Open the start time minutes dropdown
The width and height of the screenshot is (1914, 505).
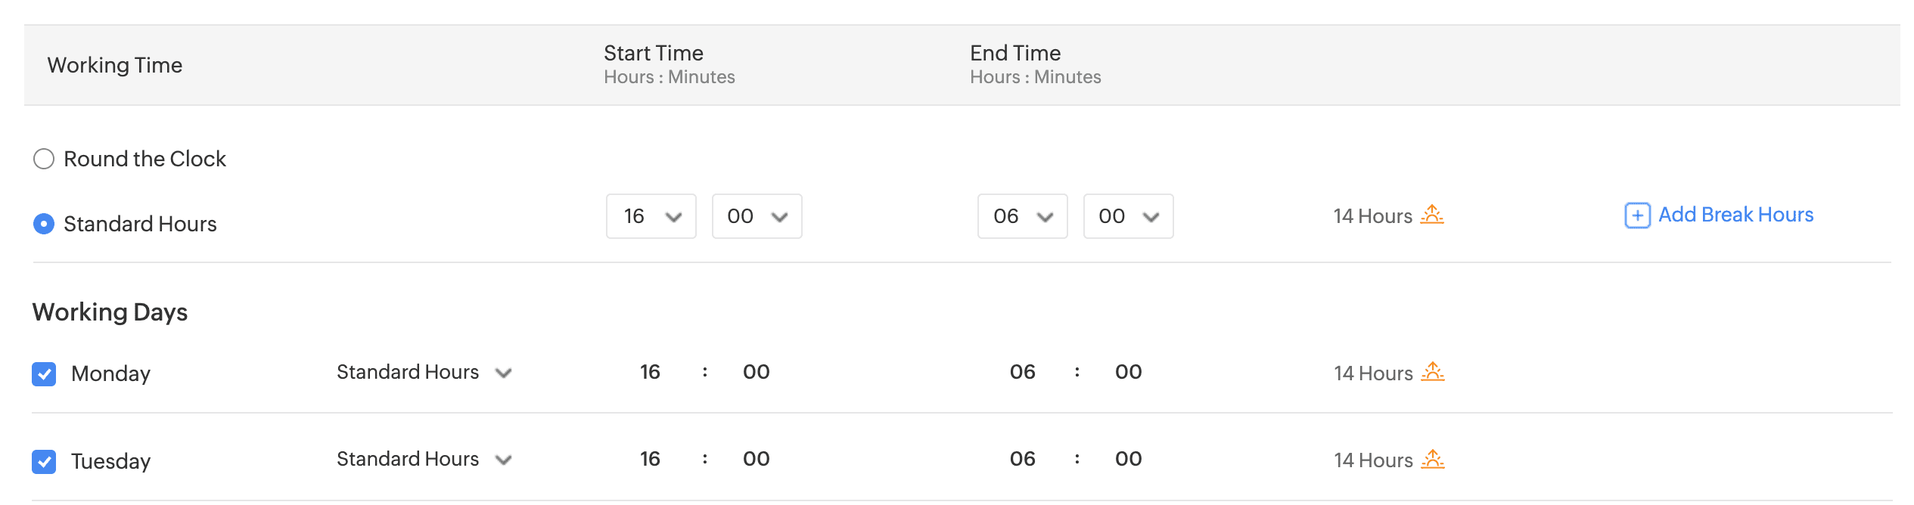[x=757, y=216]
